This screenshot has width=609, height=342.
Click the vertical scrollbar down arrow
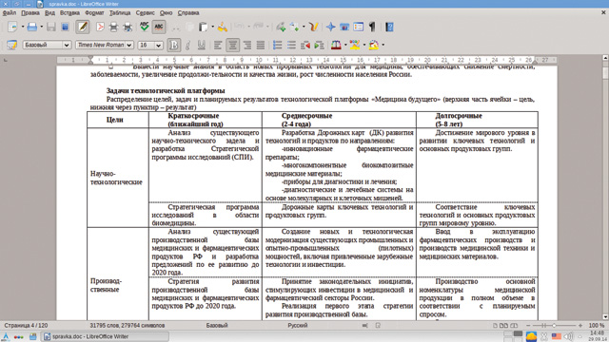605,316
